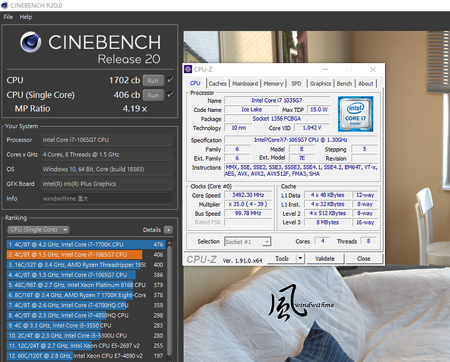The height and width of the screenshot is (362, 450).
Task: Open the Tools dropdown arrow in CPU-Z
Action: click(x=300, y=258)
